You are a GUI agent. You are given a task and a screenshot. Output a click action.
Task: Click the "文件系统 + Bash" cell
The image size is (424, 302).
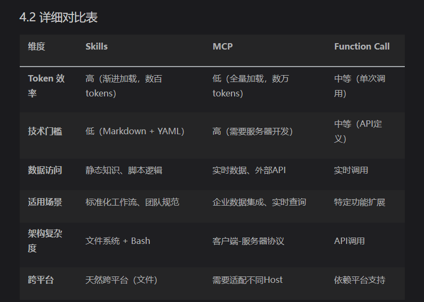tap(118, 241)
